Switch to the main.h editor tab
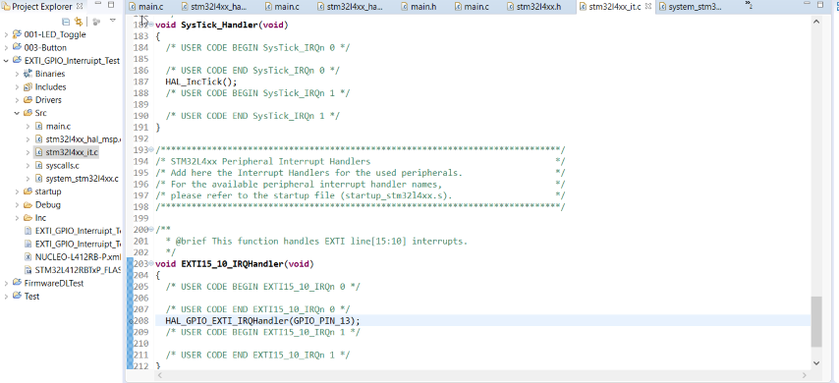This screenshot has height=383, width=839. 418,7
